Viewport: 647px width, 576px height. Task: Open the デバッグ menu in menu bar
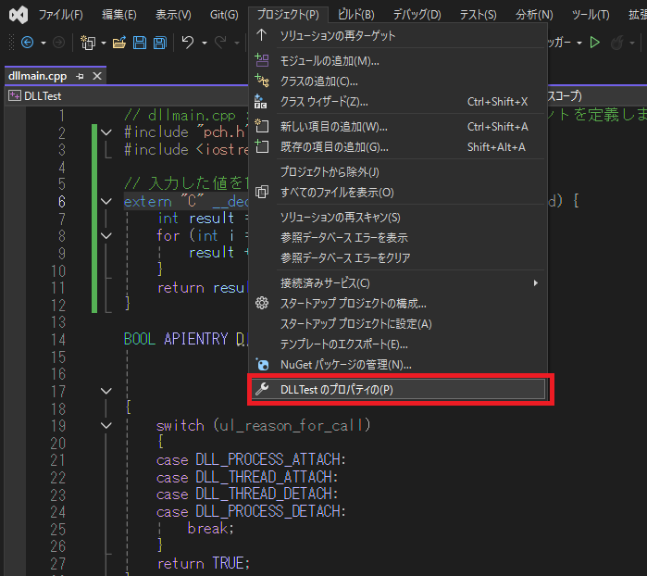(x=417, y=15)
